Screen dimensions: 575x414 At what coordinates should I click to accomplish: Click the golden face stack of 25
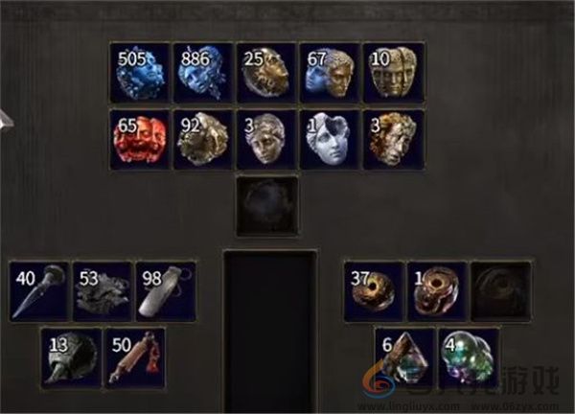tap(266, 72)
